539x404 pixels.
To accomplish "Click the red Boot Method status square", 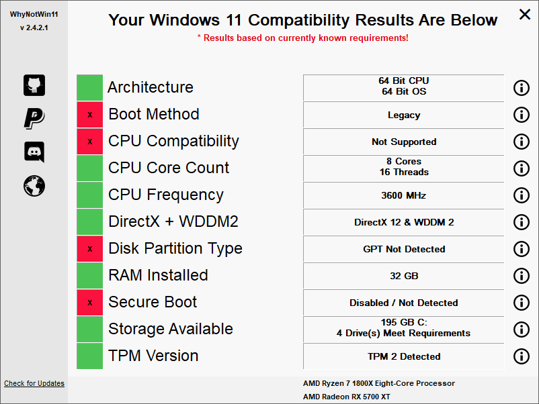I will [89, 115].
